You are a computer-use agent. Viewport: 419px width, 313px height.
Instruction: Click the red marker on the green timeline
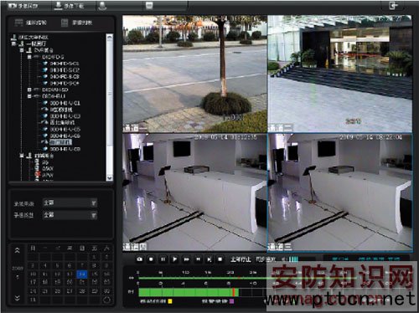point(234,292)
